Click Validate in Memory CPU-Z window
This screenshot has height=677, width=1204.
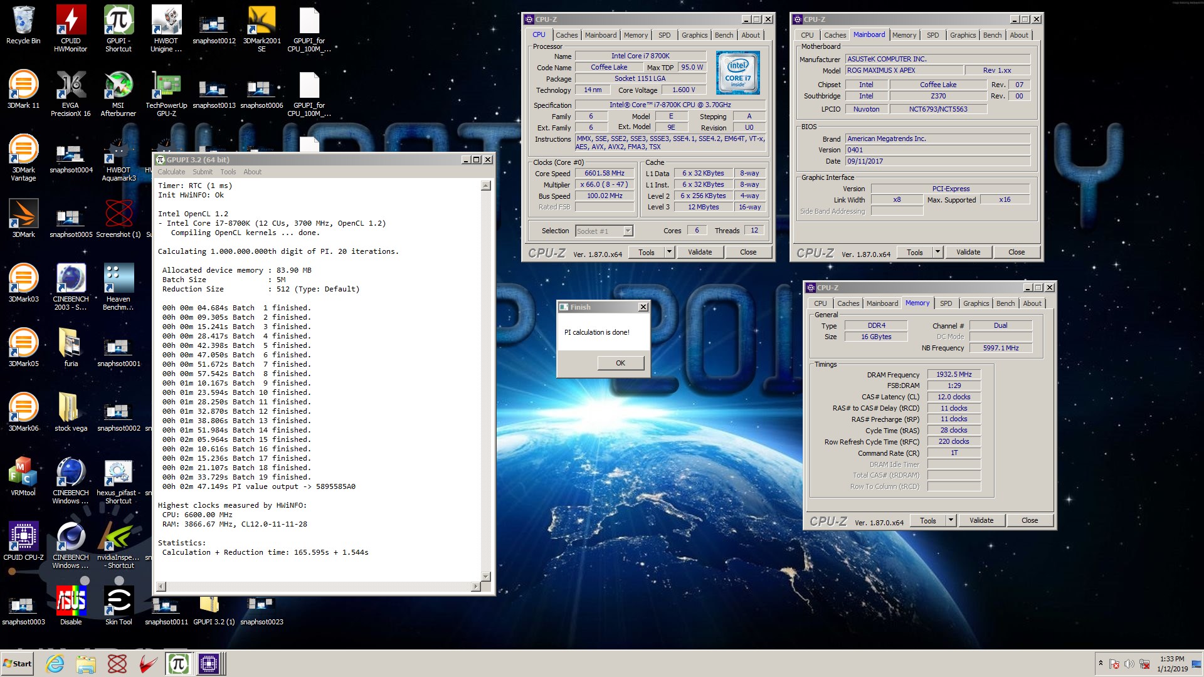(981, 520)
